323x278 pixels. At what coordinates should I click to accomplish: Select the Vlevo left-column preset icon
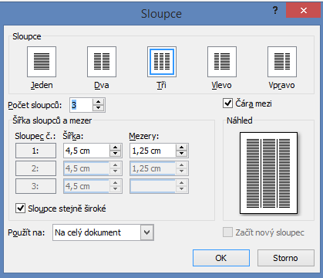[222, 62]
